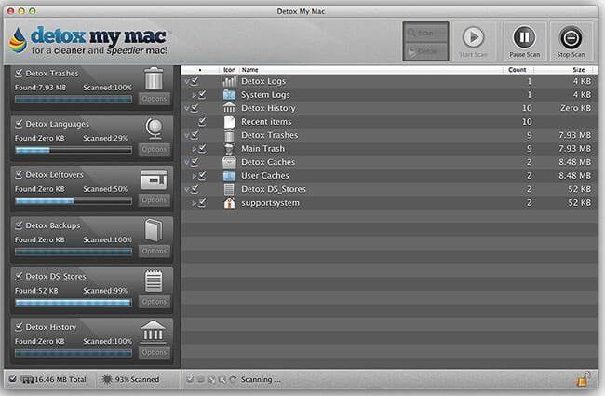Click the Detox History row building icon
Viewport: 605px width, 396px height.
pyautogui.click(x=229, y=108)
